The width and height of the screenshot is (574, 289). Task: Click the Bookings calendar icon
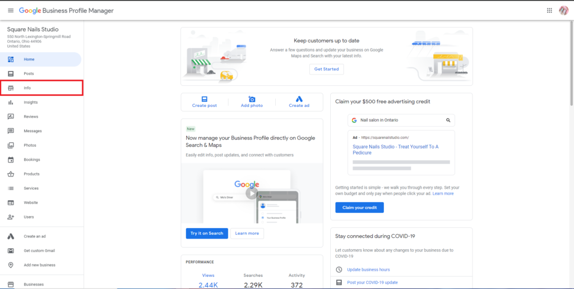tap(11, 160)
